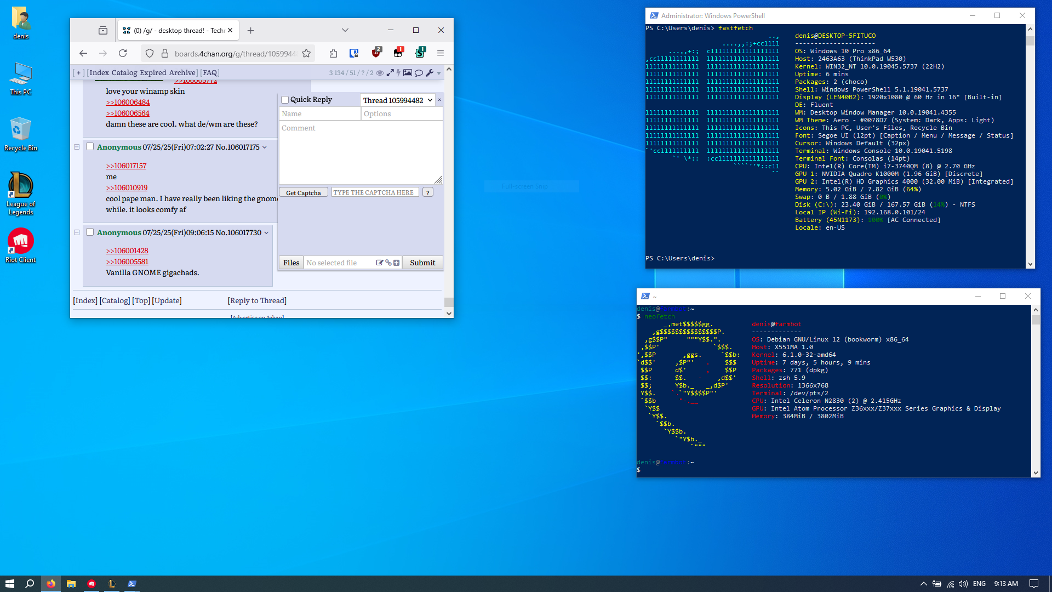Screen dimensions: 1052x592
Task: Open 4chan X settings wrench icon
Action: [430, 73]
